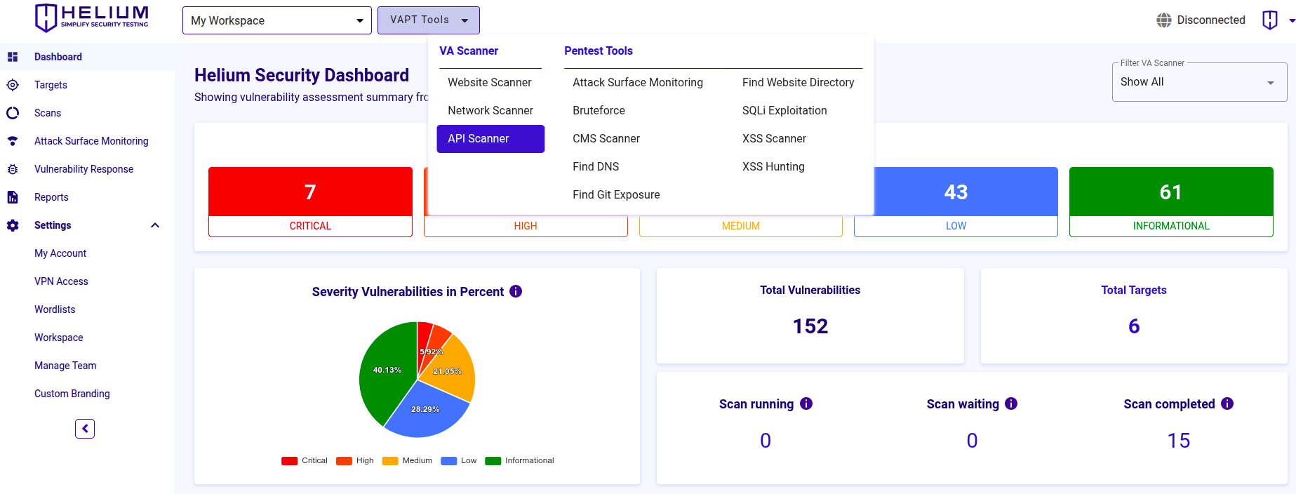Toggle Critical red legend swatch
This screenshot has height=494, width=1296.
click(x=289, y=461)
